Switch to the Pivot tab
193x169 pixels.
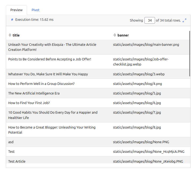(36, 10)
